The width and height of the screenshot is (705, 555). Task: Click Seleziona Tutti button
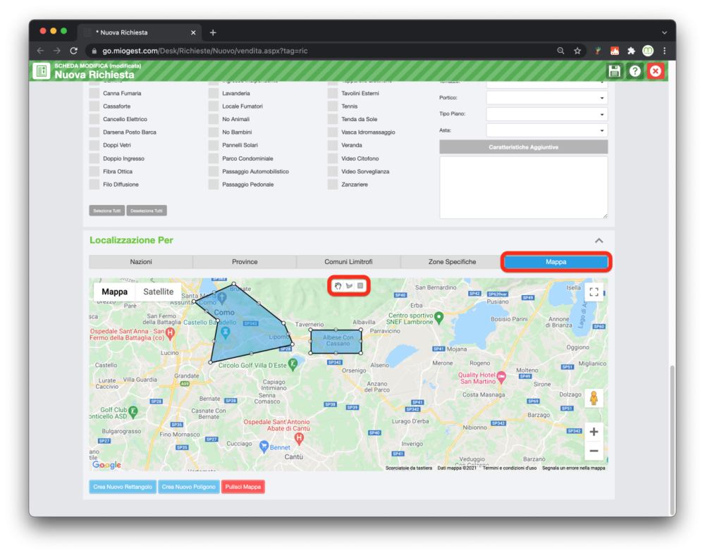tap(107, 211)
